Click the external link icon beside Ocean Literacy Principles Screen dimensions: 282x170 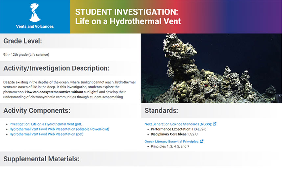pyautogui.click(x=201, y=141)
